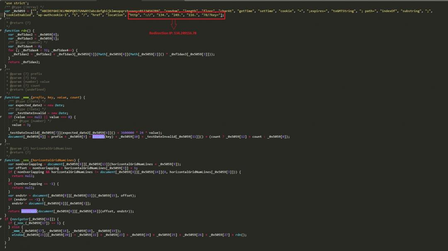Collapse the if (navigator...) block fold arrow

point(2,219)
